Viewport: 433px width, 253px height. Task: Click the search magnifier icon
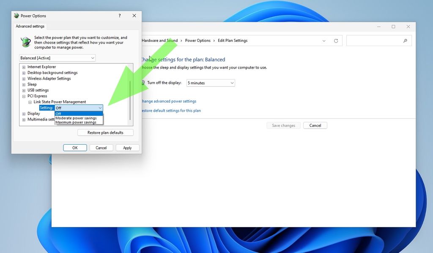[406, 40]
